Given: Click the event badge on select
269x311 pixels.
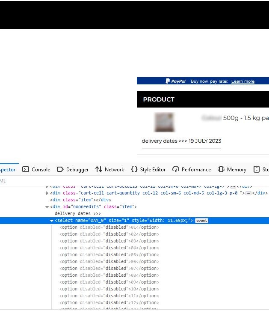Looking at the screenshot, I should coord(201,221).
